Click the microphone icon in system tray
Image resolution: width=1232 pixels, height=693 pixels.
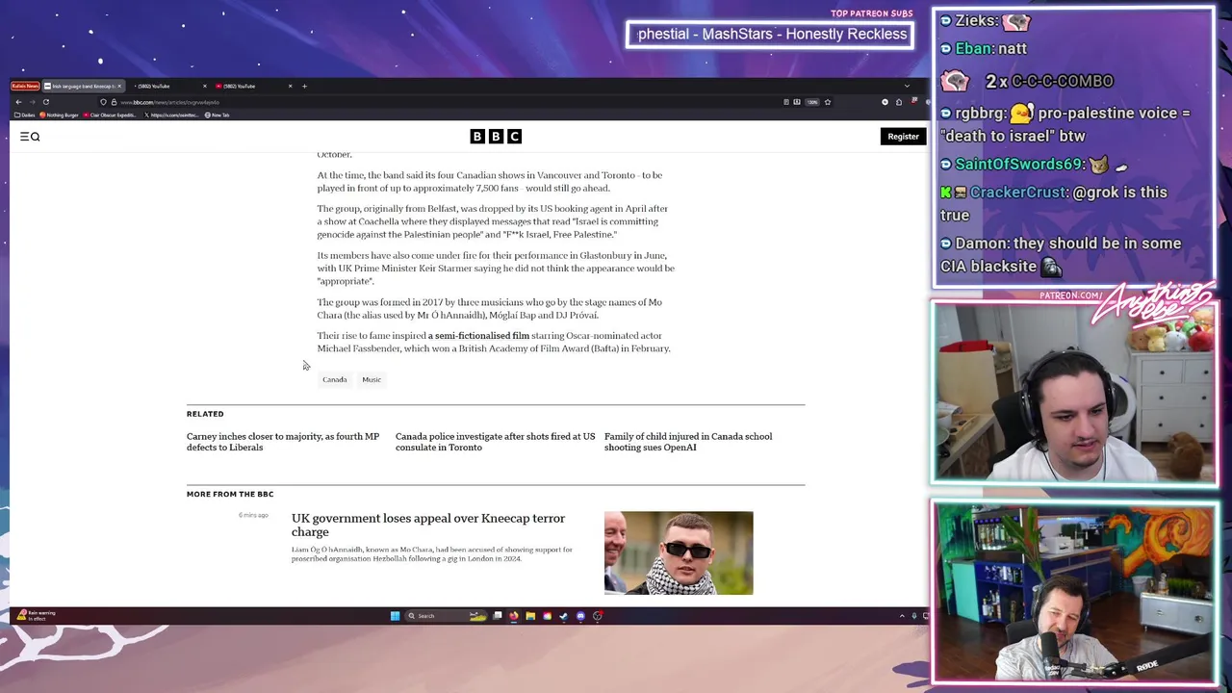pos(914,616)
